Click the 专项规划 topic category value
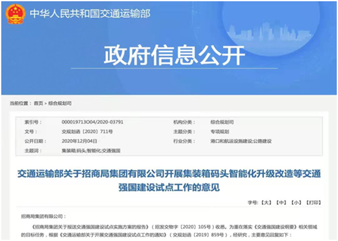 [x=219, y=132]
